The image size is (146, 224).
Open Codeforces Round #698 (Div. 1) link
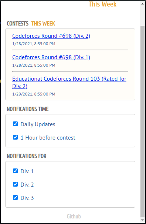point(51,57)
